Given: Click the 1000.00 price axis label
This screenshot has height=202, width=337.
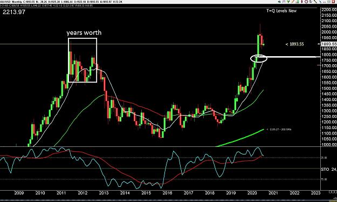Looking at the screenshot, I should (x=329, y=145).
